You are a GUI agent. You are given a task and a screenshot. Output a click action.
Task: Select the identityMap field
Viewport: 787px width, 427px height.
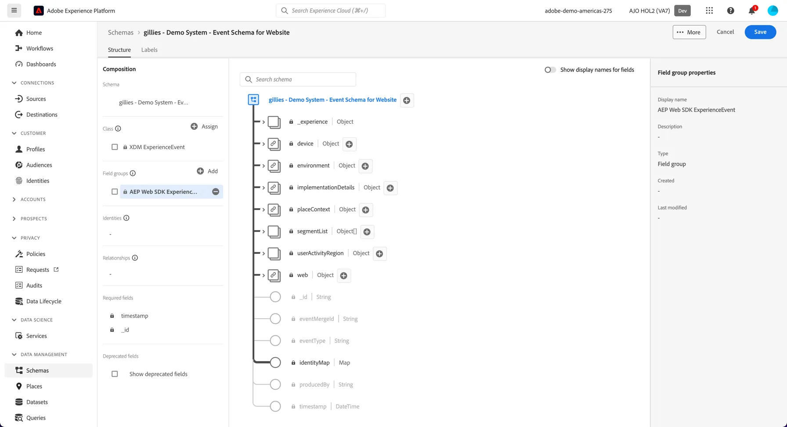pos(314,363)
